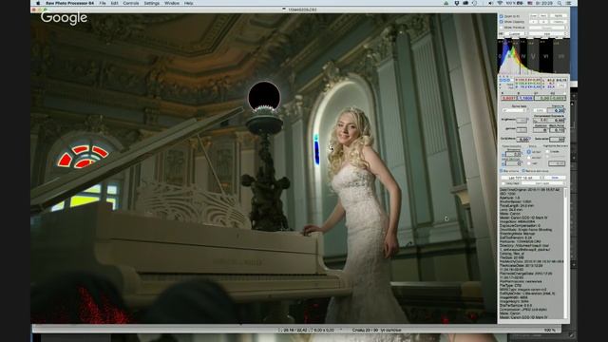Click the input language flag icon

(x=530, y=3)
